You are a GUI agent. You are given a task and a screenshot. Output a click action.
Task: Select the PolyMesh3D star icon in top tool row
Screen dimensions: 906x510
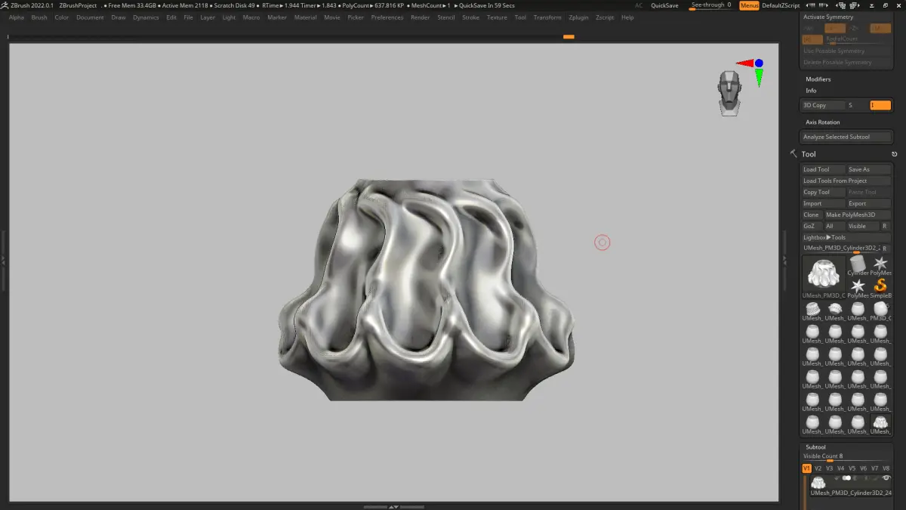pyautogui.click(x=880, y=265)
